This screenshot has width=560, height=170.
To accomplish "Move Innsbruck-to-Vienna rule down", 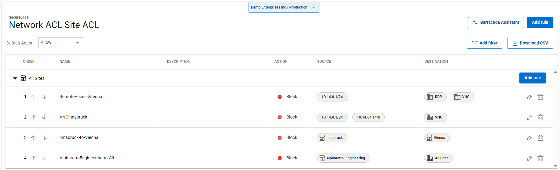I will pyautogui.click(x=44, y=138).
